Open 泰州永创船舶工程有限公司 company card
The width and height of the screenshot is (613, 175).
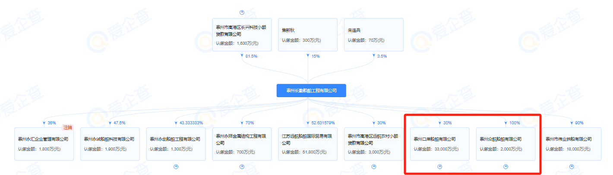[x=176, y=144]
